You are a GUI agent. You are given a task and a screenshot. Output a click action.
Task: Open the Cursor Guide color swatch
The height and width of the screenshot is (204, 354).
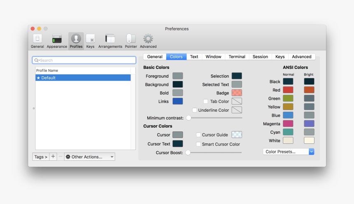[237, 135]
